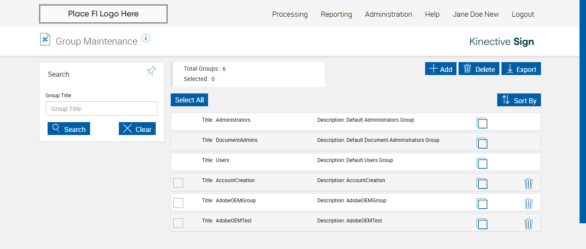Click the copy icon for Administrators group
586x249 pixels.
[x=482, y=123]
